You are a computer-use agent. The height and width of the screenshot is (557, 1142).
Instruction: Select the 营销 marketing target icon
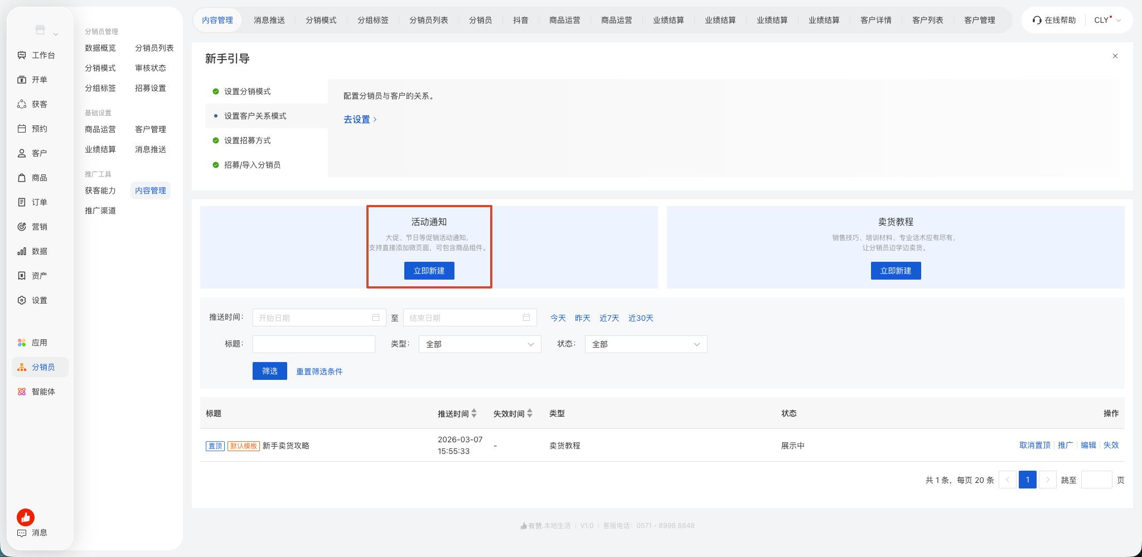[22, 227]
